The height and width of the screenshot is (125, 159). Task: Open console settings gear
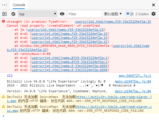coord(154,14)
